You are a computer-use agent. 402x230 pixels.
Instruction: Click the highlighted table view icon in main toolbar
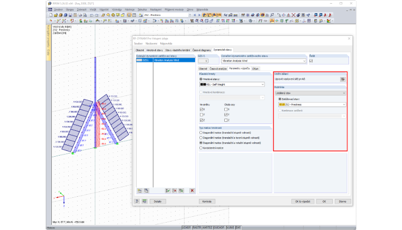(129, 15)
